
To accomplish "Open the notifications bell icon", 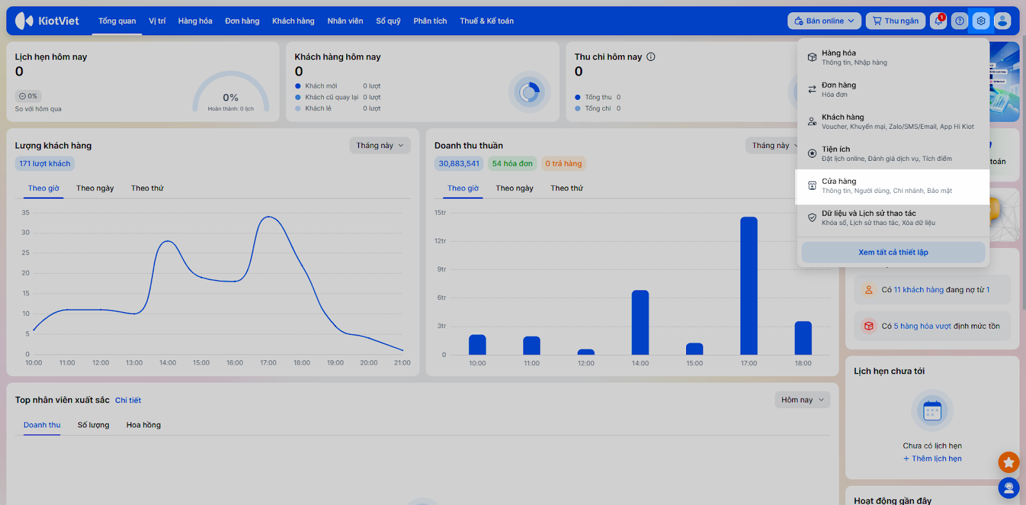I will pos(938,21).
